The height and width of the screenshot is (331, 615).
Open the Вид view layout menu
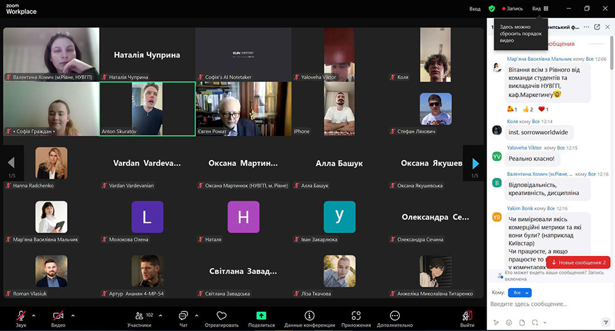tap(540, 8)
